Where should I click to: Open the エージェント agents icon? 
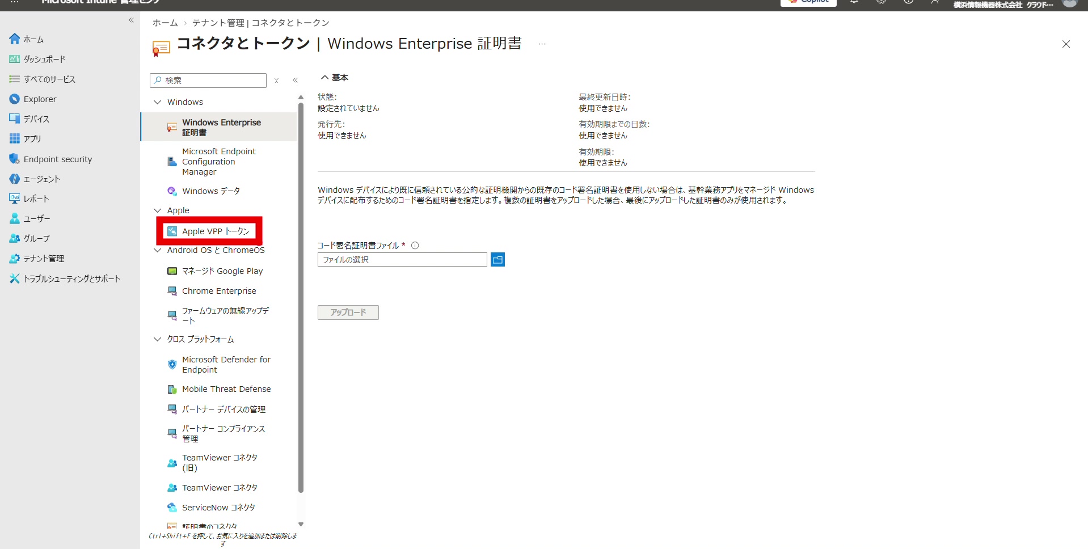click(x=15, y=179)
